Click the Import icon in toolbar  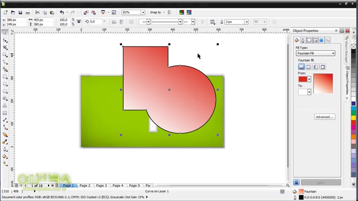86,12
